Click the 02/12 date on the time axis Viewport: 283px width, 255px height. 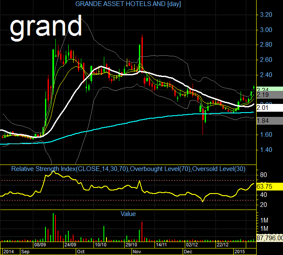tap(192, 245)
